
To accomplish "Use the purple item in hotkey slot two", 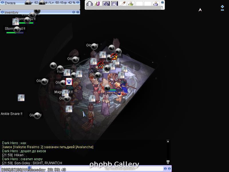I will (98, 4).
